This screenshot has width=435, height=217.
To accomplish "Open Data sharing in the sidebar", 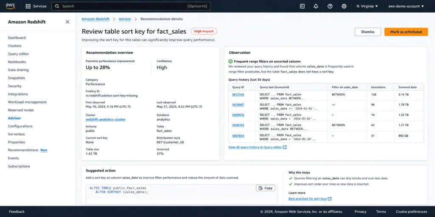I will tap(18, 70).
